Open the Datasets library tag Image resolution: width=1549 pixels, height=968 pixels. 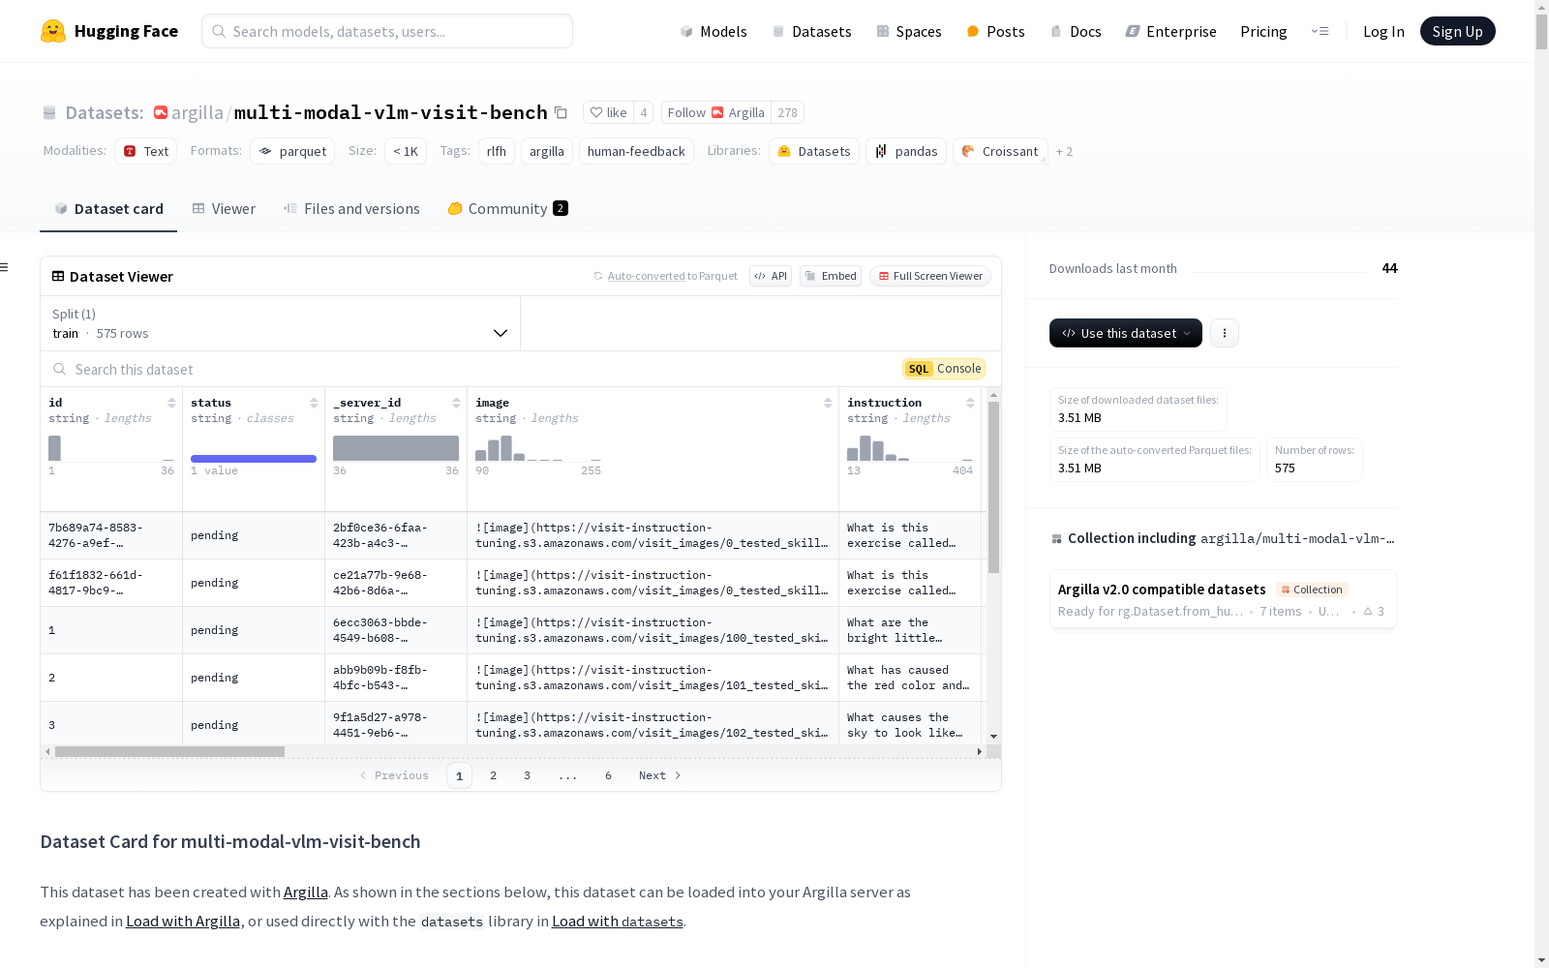[x=814, y=151]
